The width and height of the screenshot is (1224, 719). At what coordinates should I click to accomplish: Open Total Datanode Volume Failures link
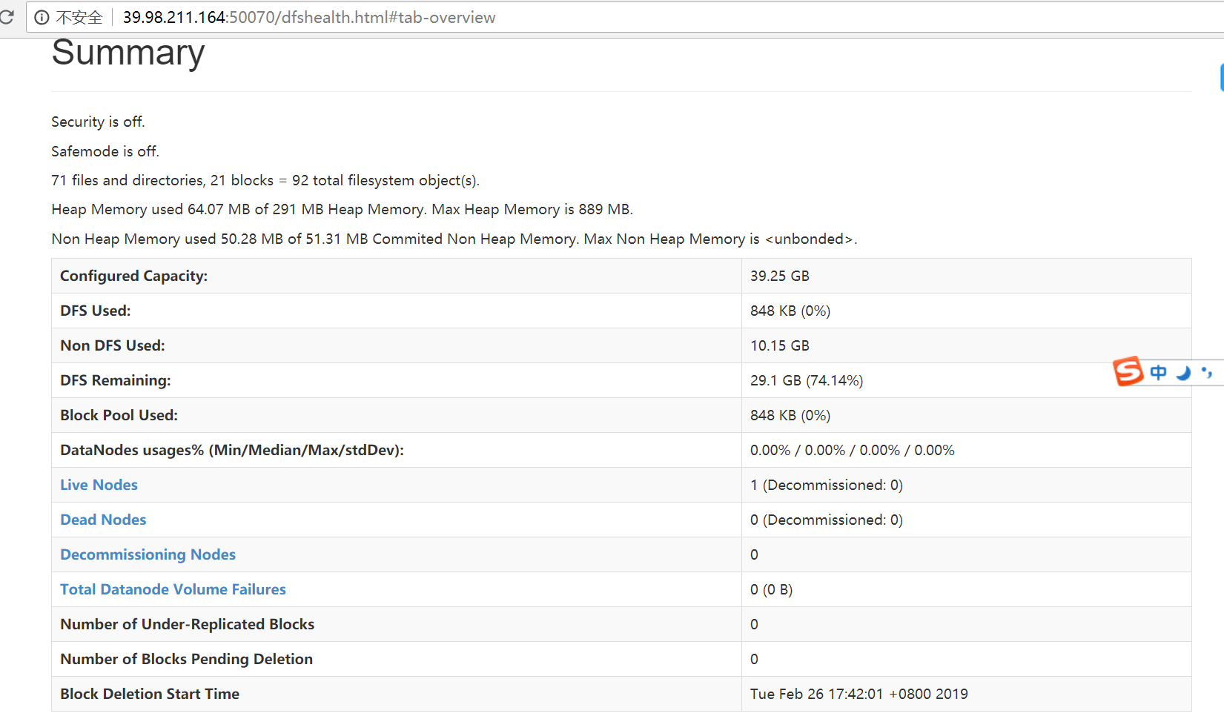point(173,589)
